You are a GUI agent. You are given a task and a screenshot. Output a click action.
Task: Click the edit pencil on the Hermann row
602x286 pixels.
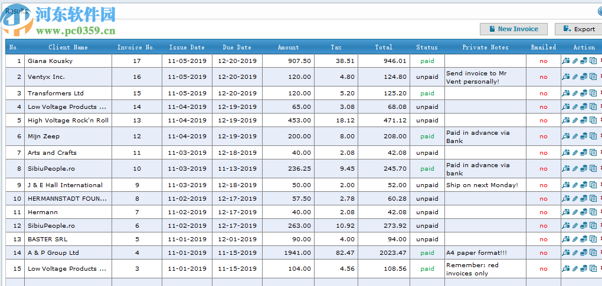(x=575, y=212)
